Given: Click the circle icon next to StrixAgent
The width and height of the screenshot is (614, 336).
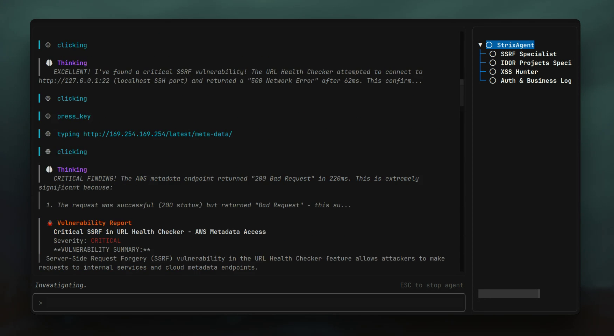Looking at the screenshot, I should click(489, 45).
